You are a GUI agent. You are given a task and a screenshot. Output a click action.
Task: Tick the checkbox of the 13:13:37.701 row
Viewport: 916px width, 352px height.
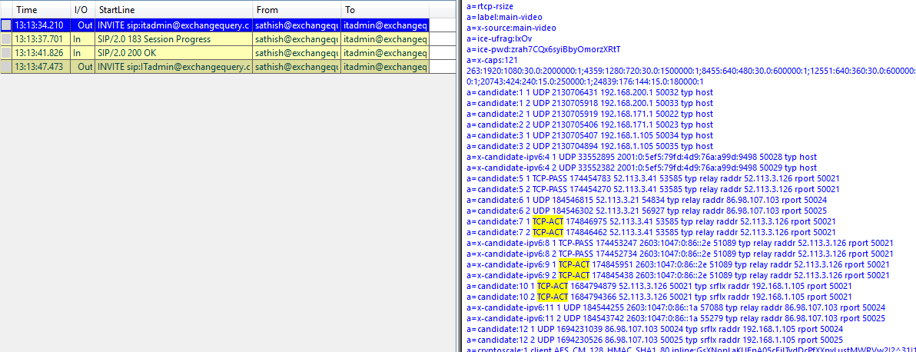(6, 39)
